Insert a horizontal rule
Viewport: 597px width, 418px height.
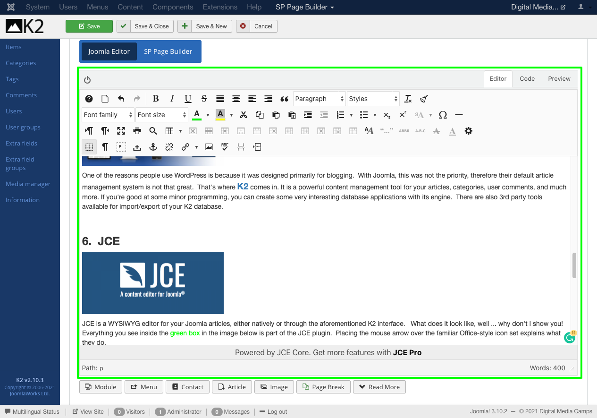(x=459, y=115)
